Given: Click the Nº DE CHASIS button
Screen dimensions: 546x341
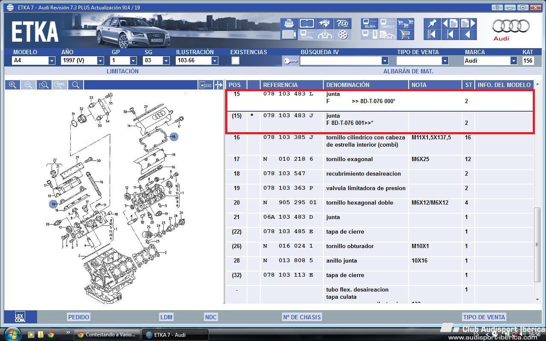Looking at the screenshot, I should pyautogui.click(x=302, y=317).
